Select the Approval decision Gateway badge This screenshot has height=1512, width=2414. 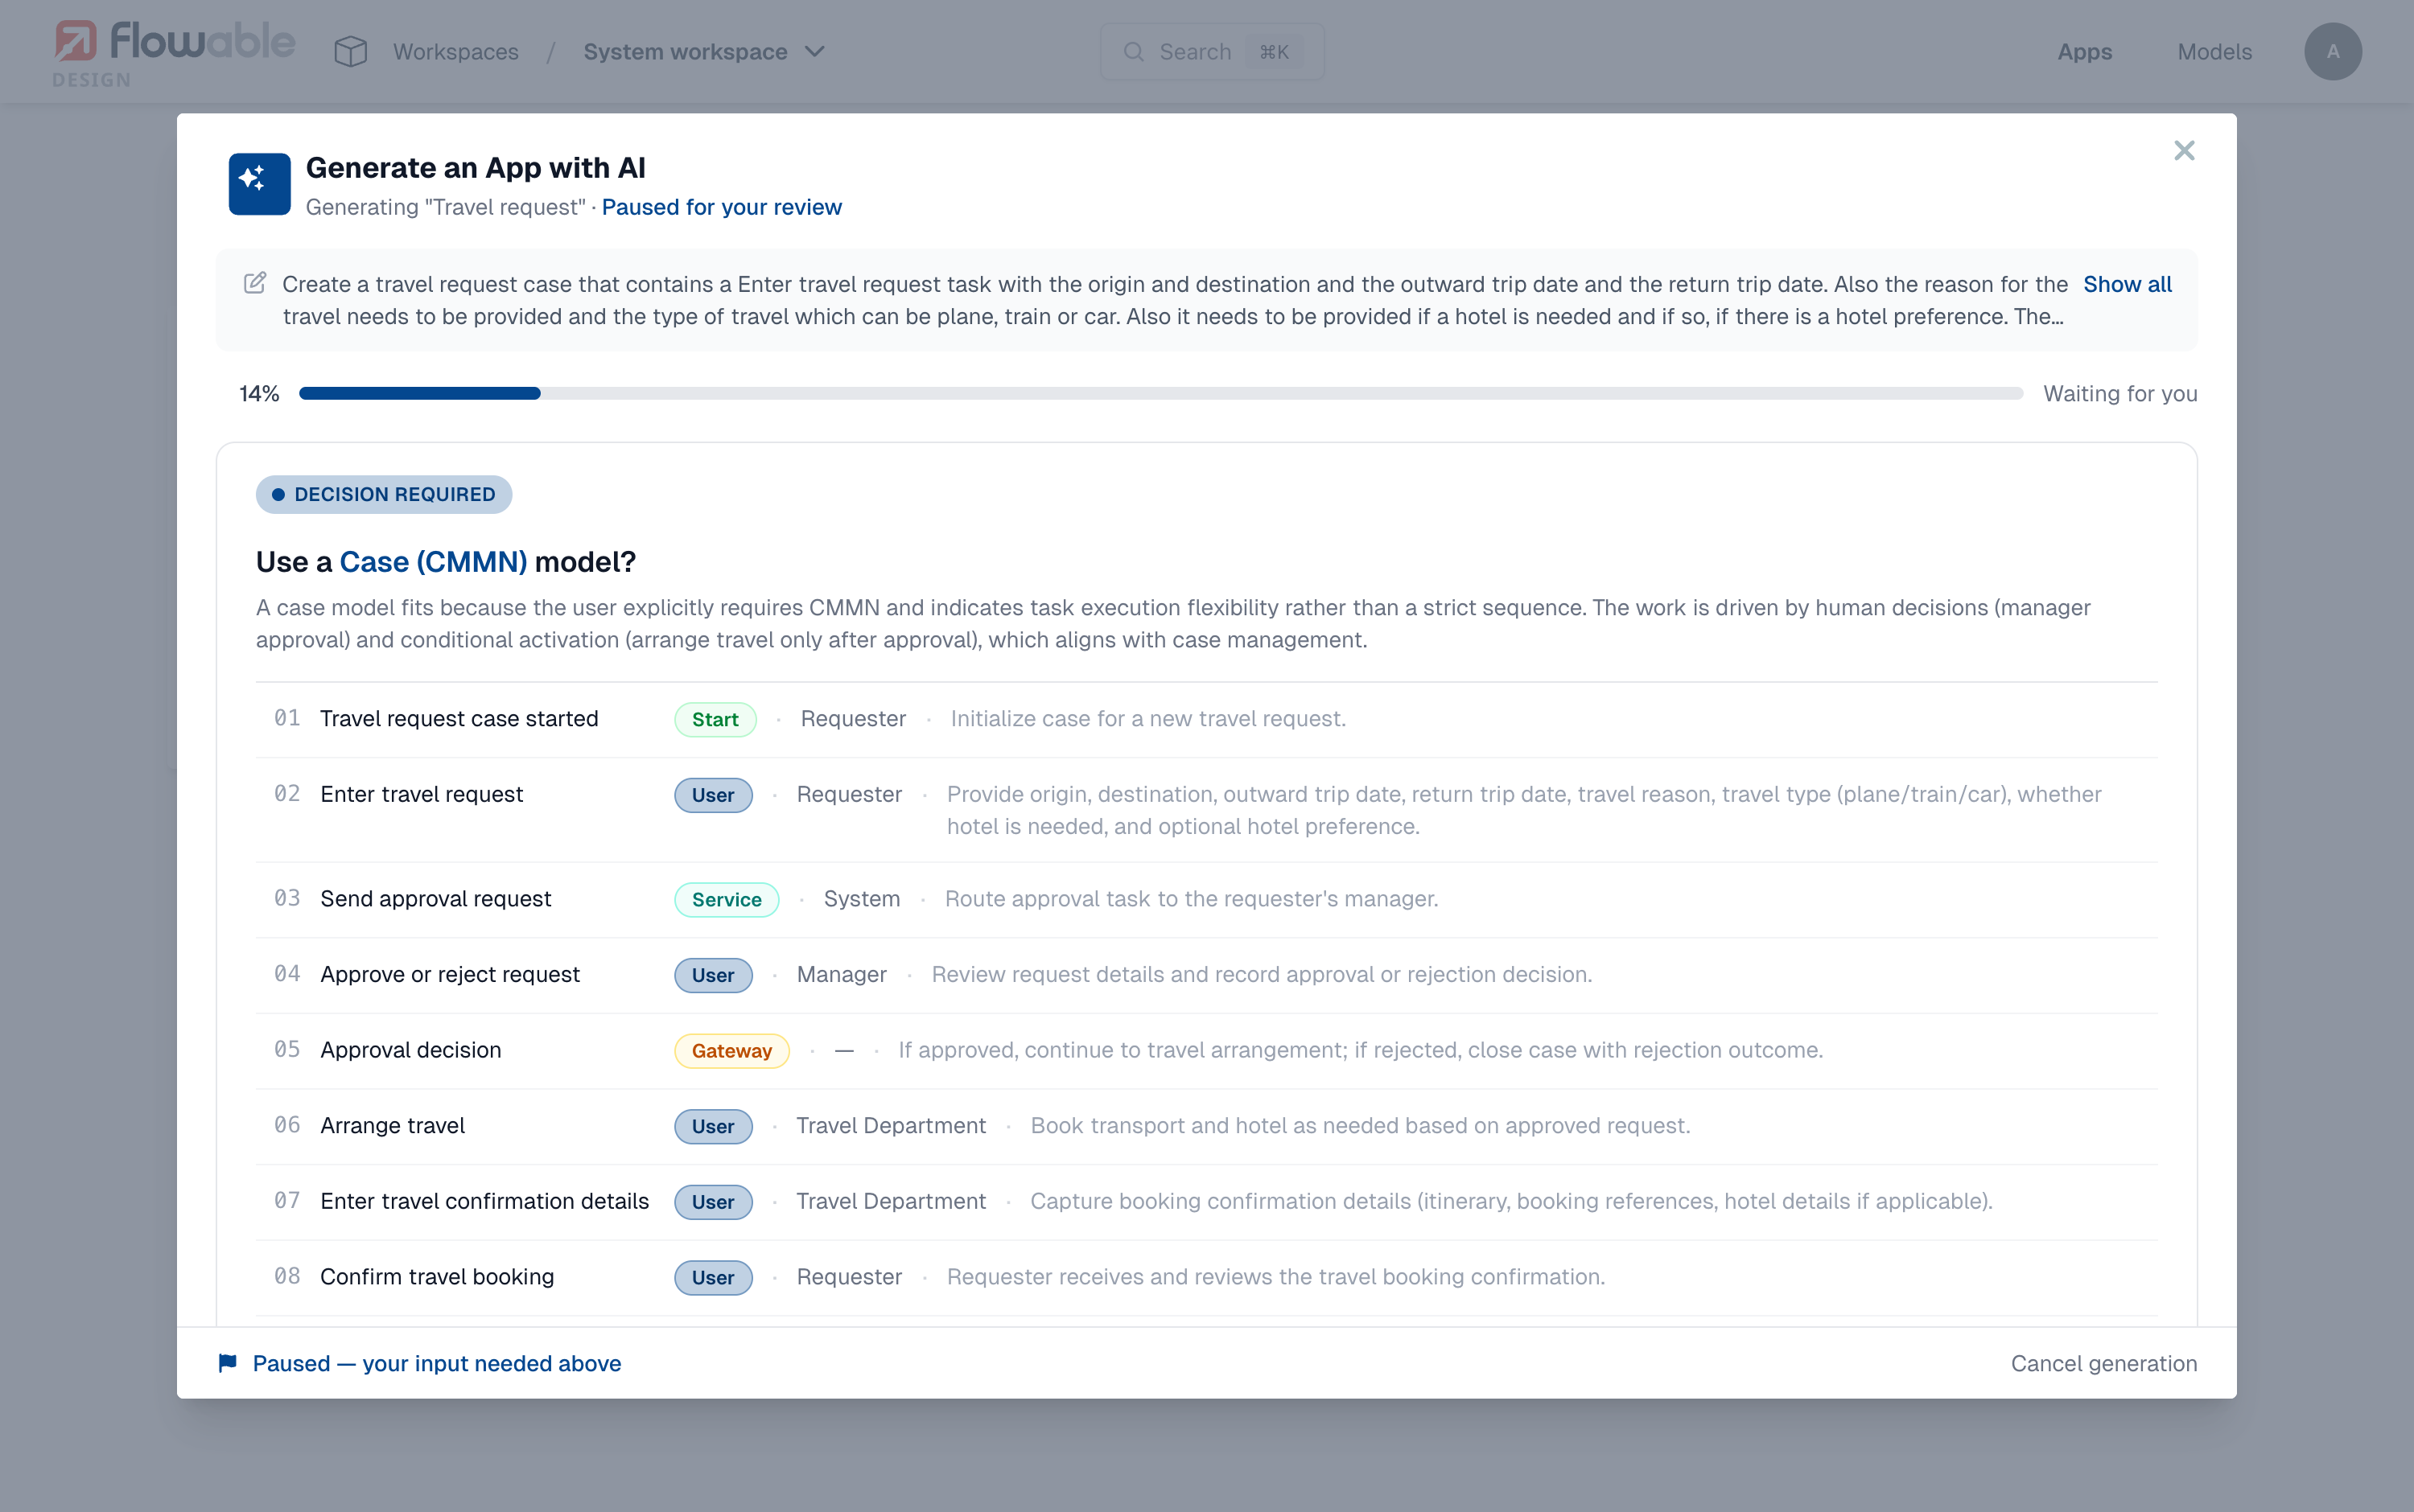(731, 1051)
